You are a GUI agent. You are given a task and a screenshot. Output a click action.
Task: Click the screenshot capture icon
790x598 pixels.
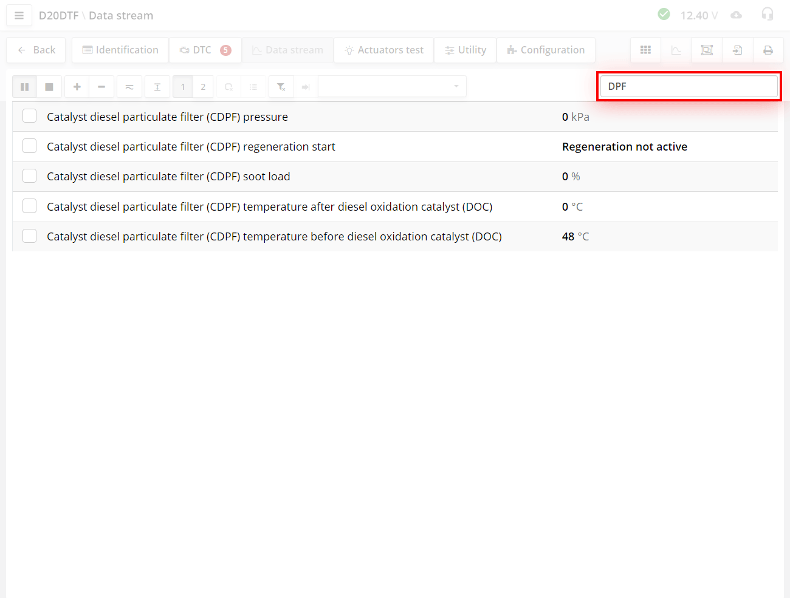[x=707, y=50]
